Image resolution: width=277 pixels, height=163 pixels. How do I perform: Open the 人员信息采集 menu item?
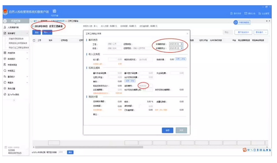[13, 27]
